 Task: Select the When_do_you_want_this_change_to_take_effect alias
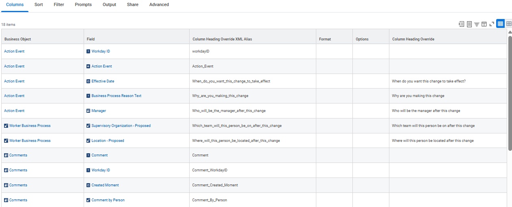tap(231, 81)
